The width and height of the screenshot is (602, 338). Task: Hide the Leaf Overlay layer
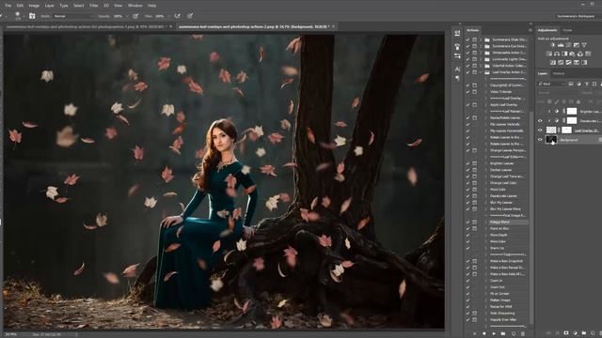pos(540,131)
